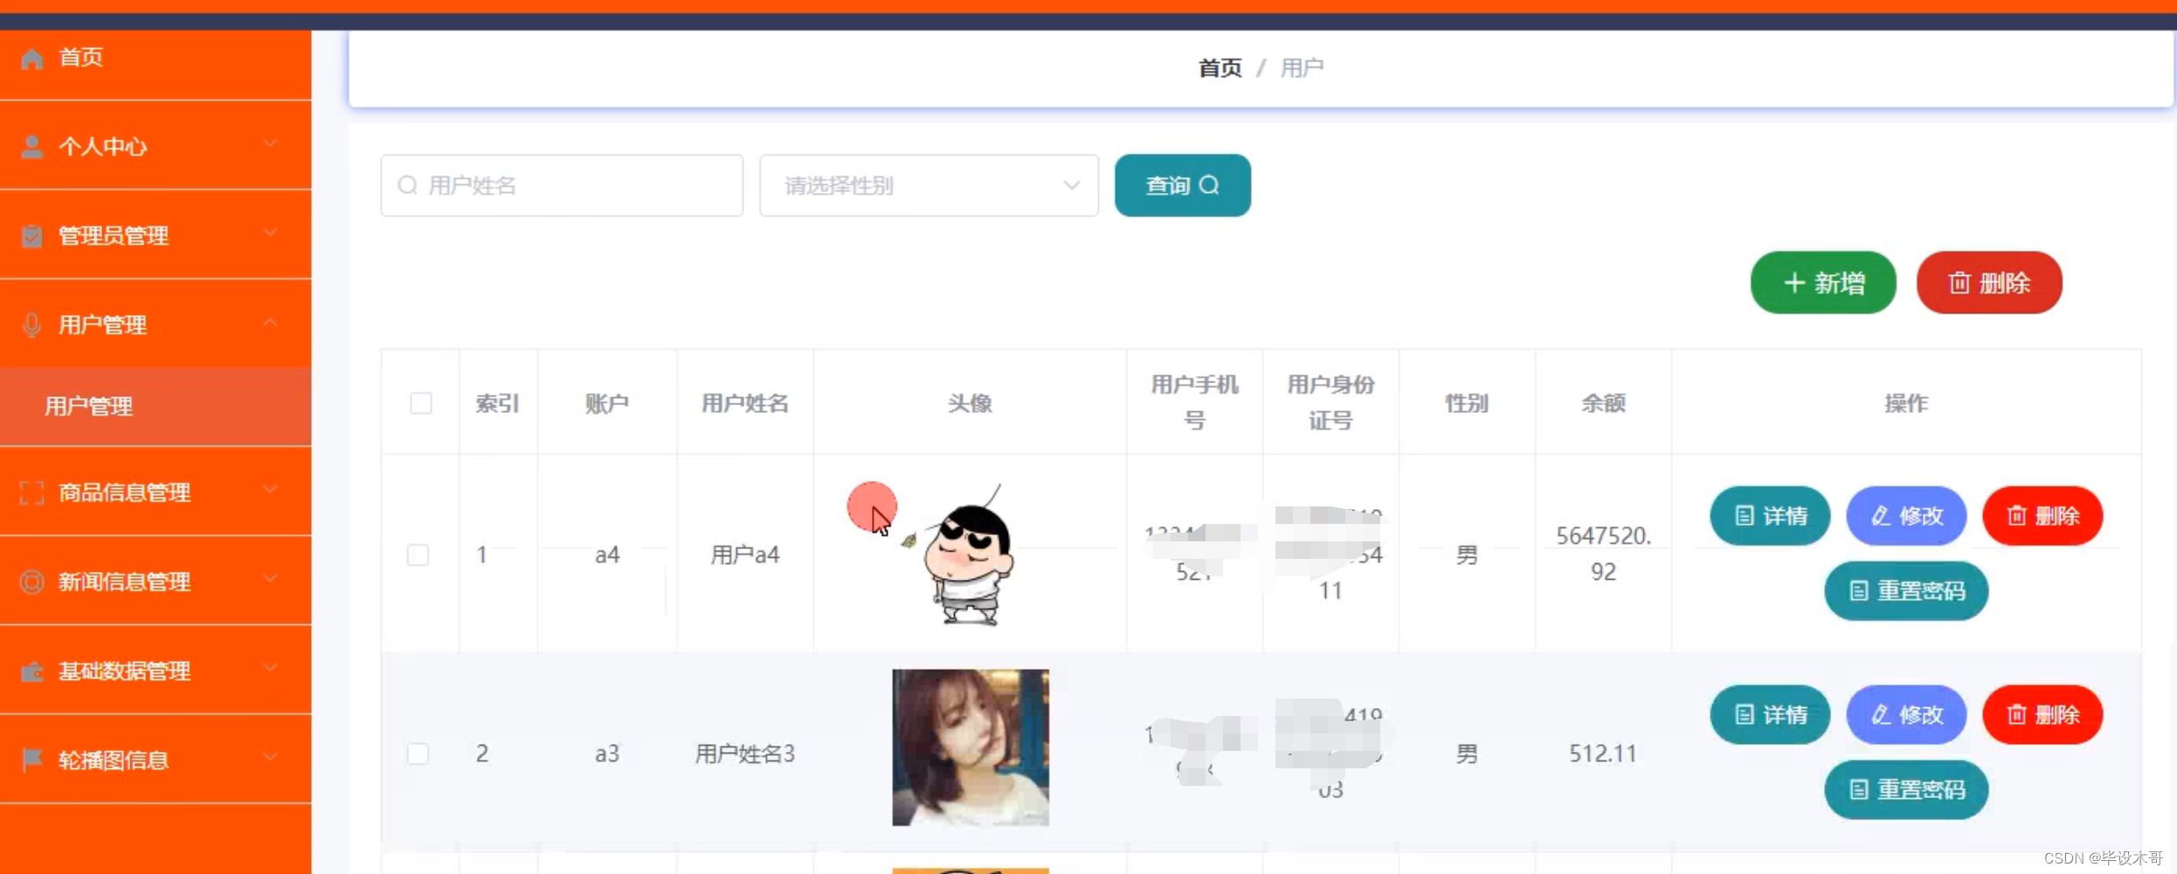Image resolution: width=2177 pixels, height=874 pixels.
Task: Select the 用户管理 submenu entry
Action: coord(155,407)
